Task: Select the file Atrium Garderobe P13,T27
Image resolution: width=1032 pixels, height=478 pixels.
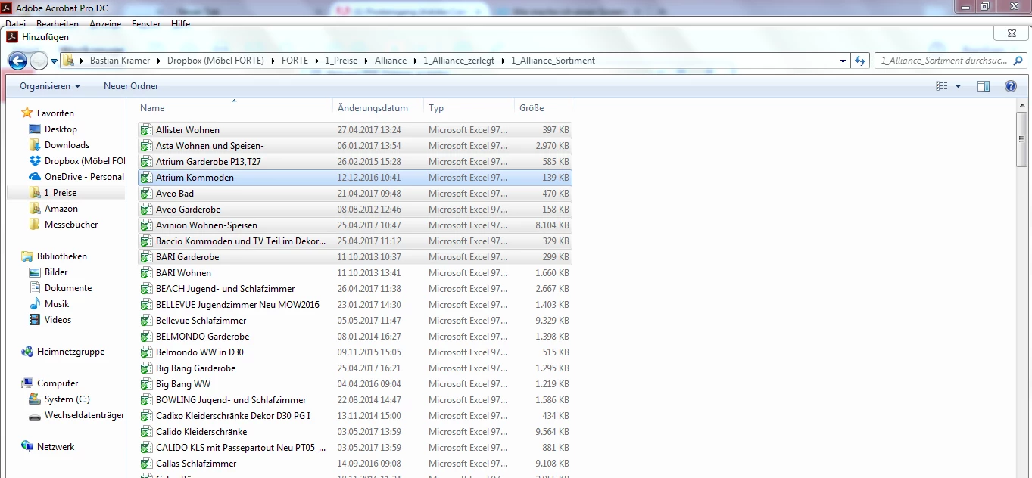Action: click(355, 162)
